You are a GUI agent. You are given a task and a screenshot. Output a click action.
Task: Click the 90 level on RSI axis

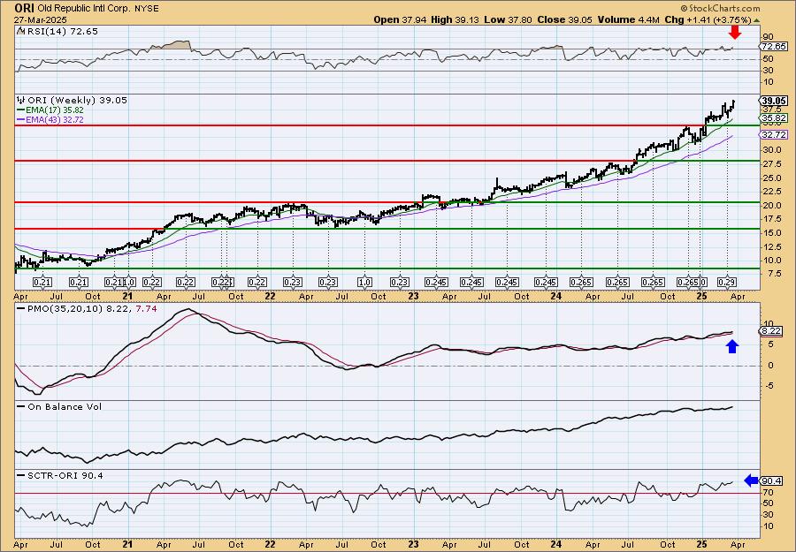click(x=768, y=37)
